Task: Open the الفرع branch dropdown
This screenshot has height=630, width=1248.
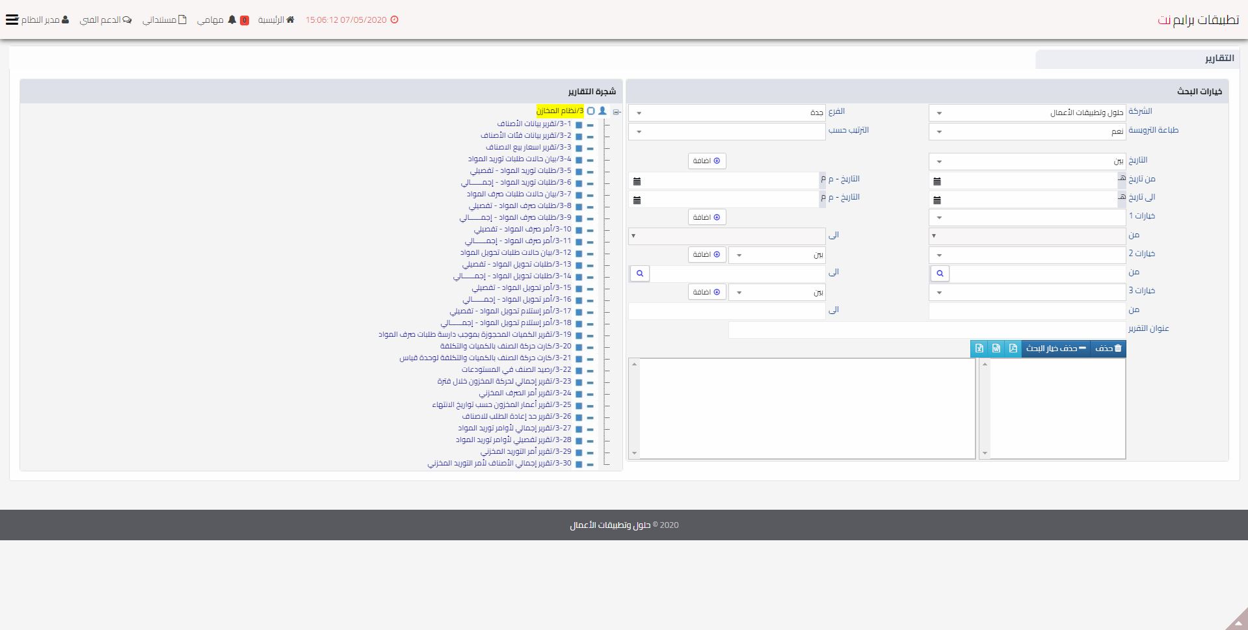Action: point(726,113)
